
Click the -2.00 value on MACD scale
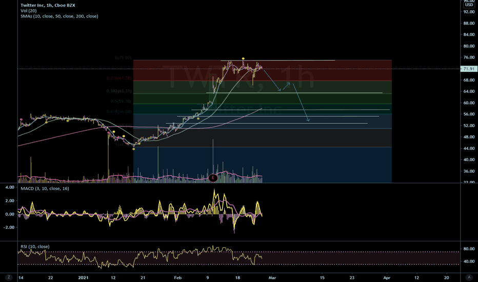[9, 227]
